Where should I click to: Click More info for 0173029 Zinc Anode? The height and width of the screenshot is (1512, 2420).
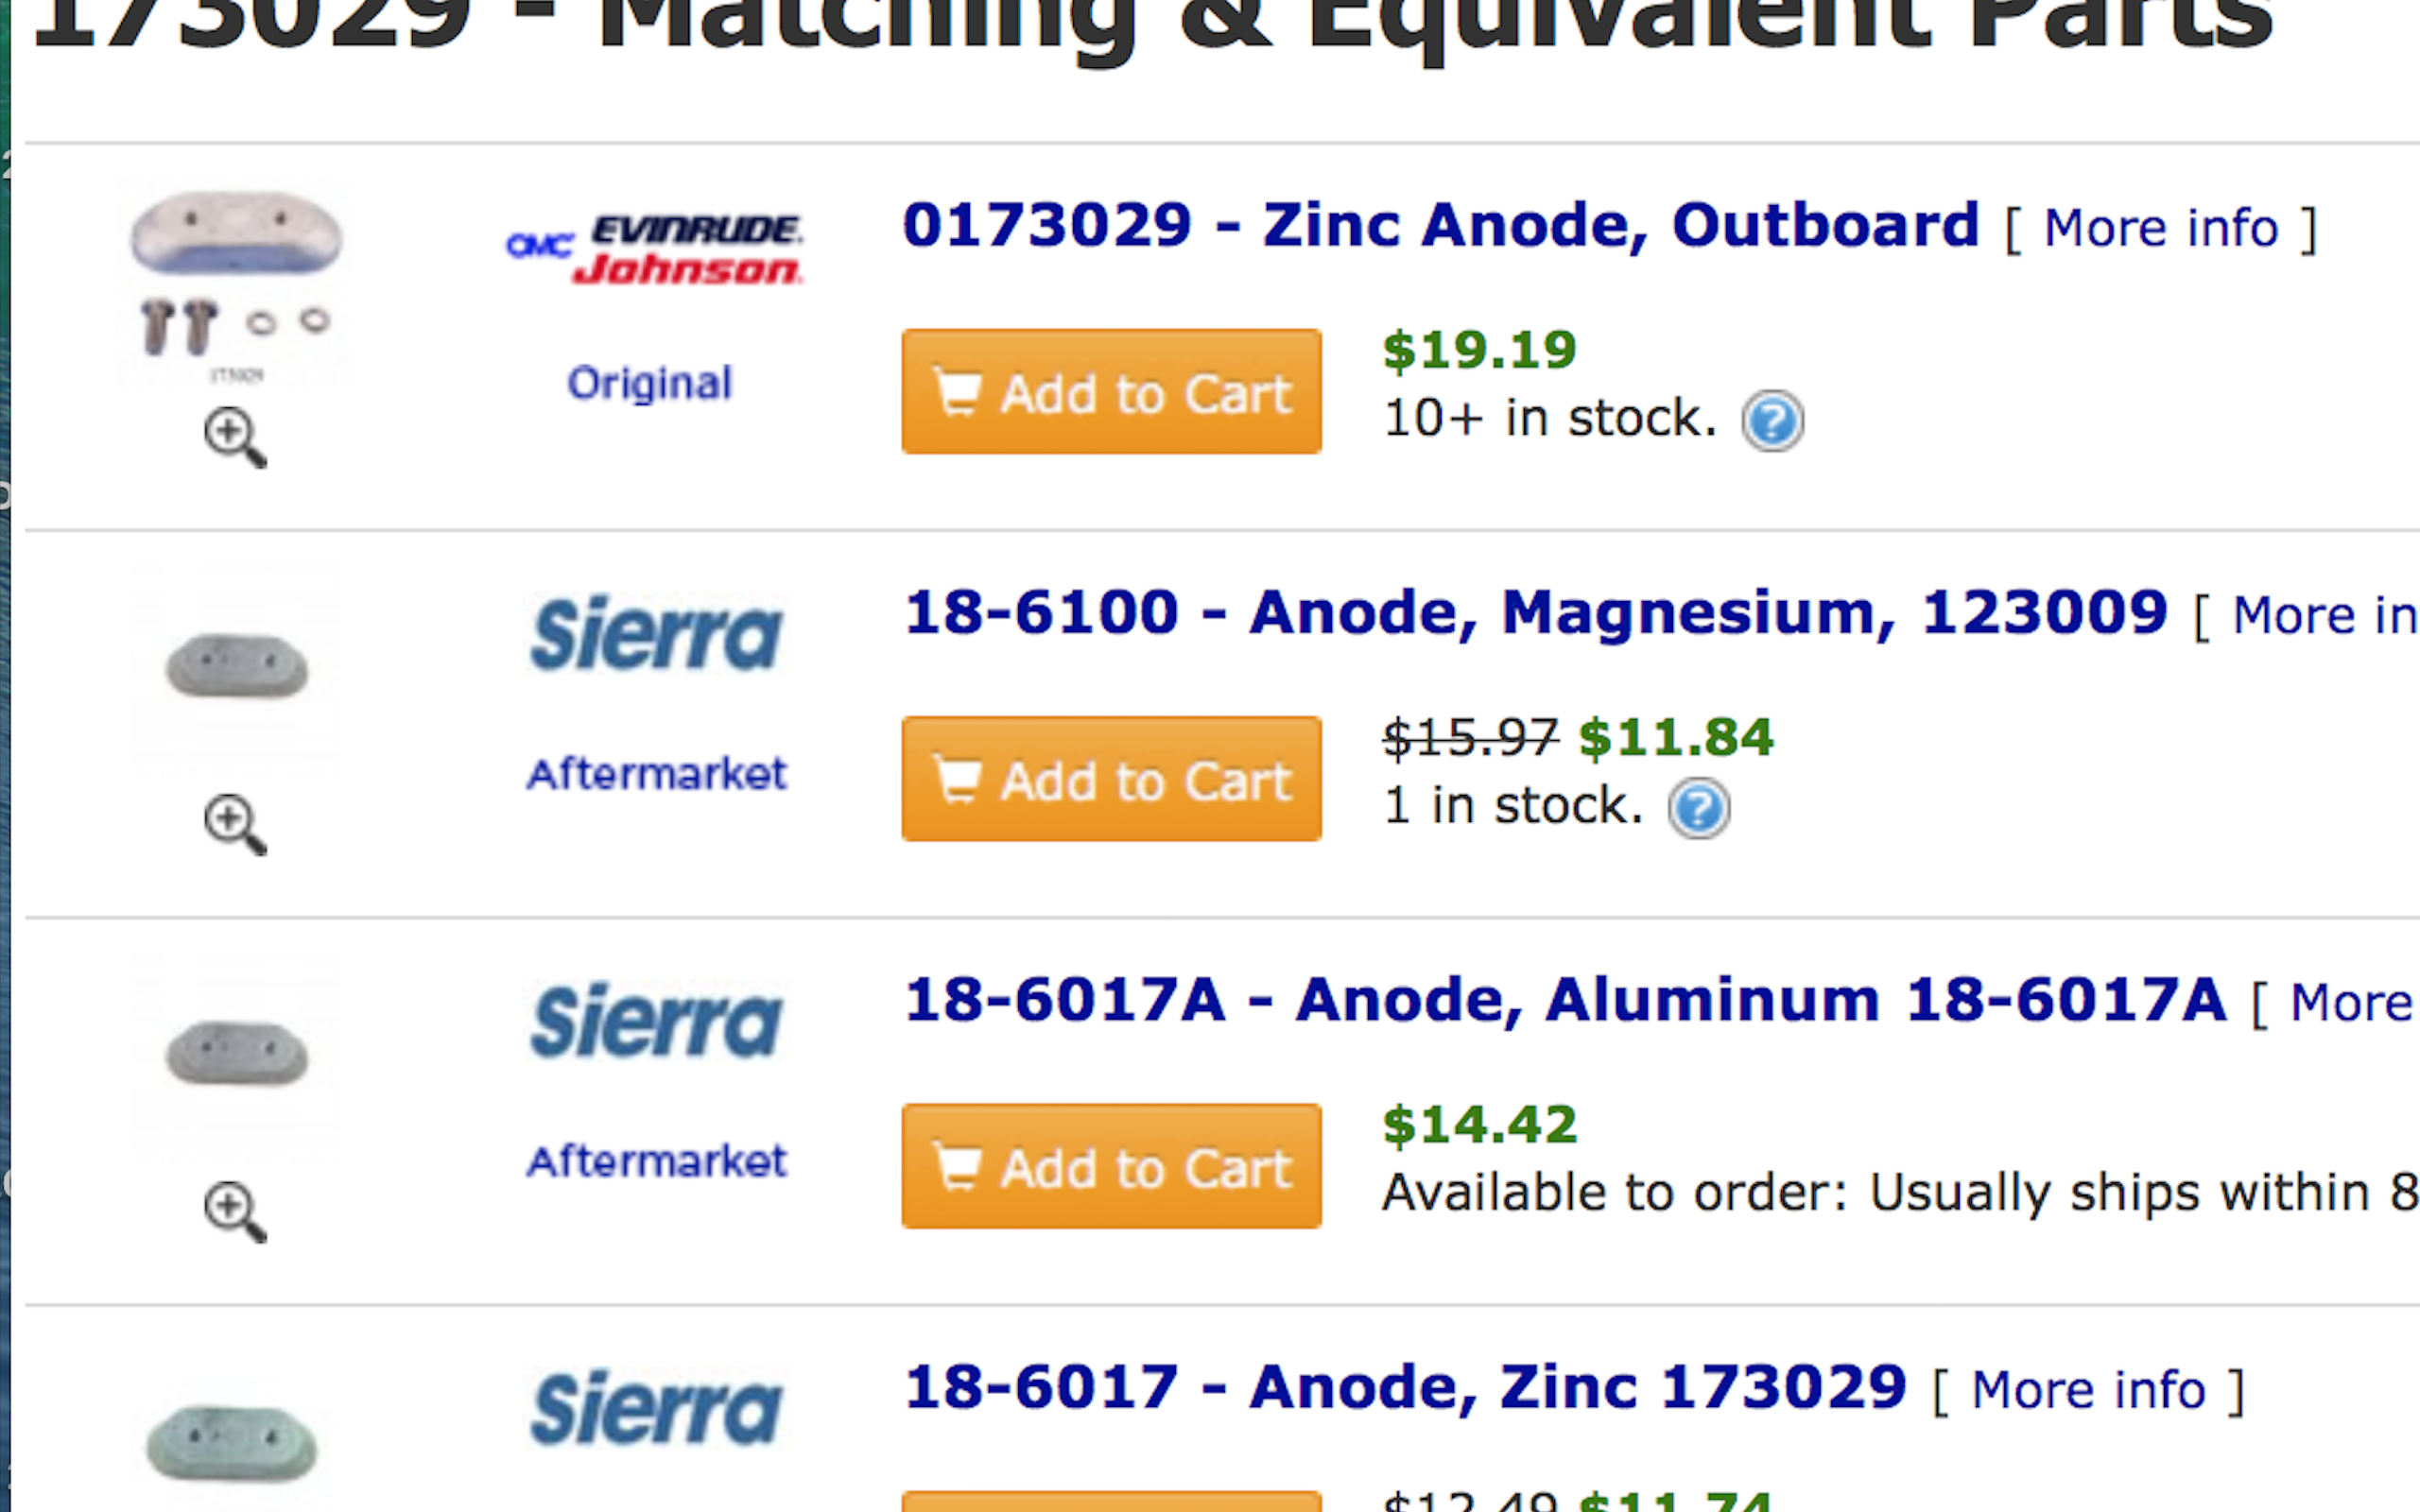coord(2160,229)
